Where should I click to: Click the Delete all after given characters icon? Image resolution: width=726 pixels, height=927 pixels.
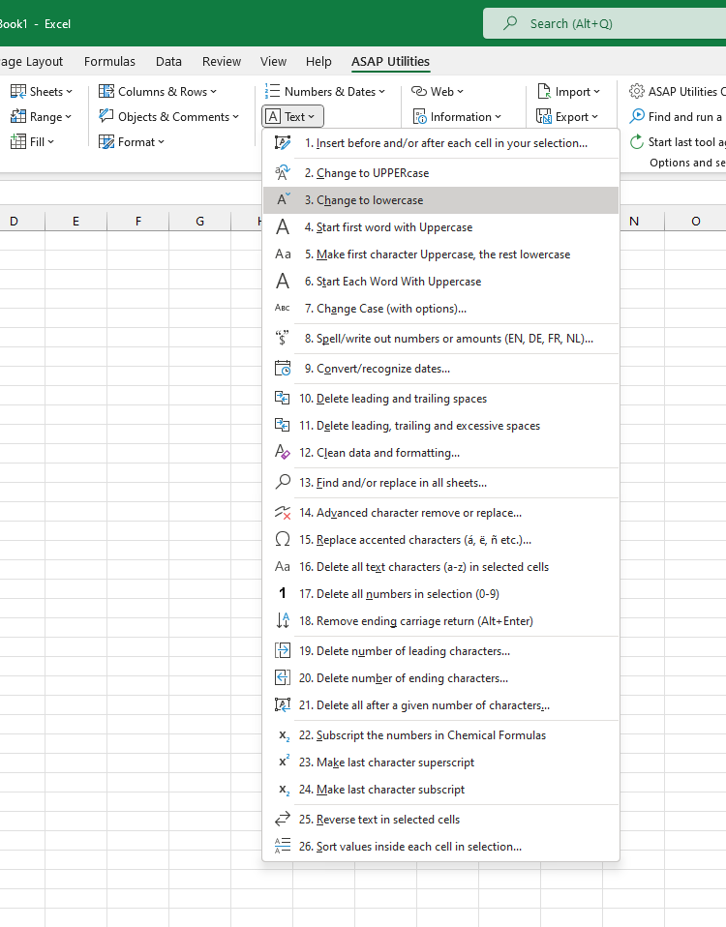point(283,705)
